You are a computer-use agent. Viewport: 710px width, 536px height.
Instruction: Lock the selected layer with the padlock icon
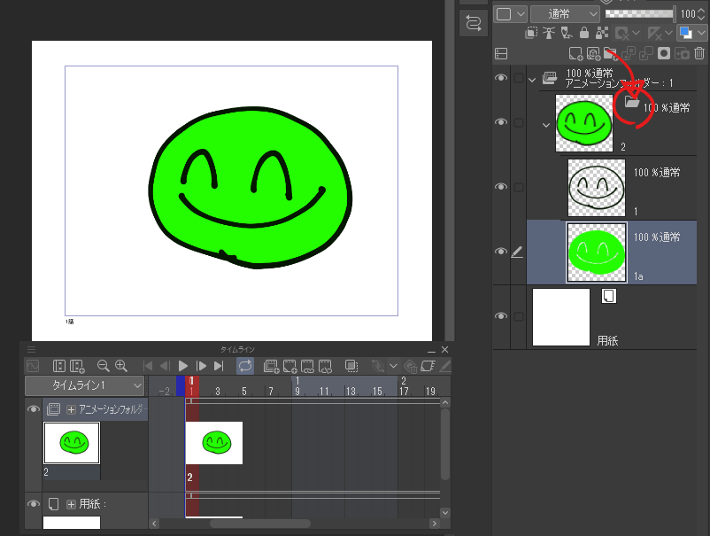584,32
